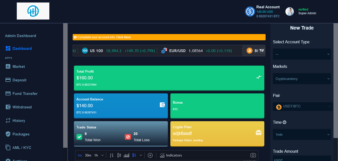Click the transfer arrows icon on Total Profit
The image size is (338, 161).
point(259,77)
